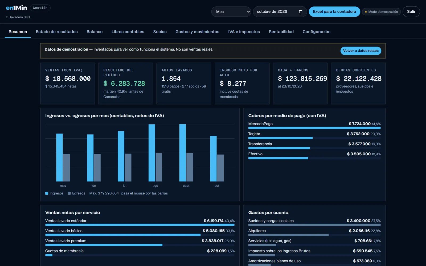
Task: Click the Deudas corrientes card
Action: [358, 84]
